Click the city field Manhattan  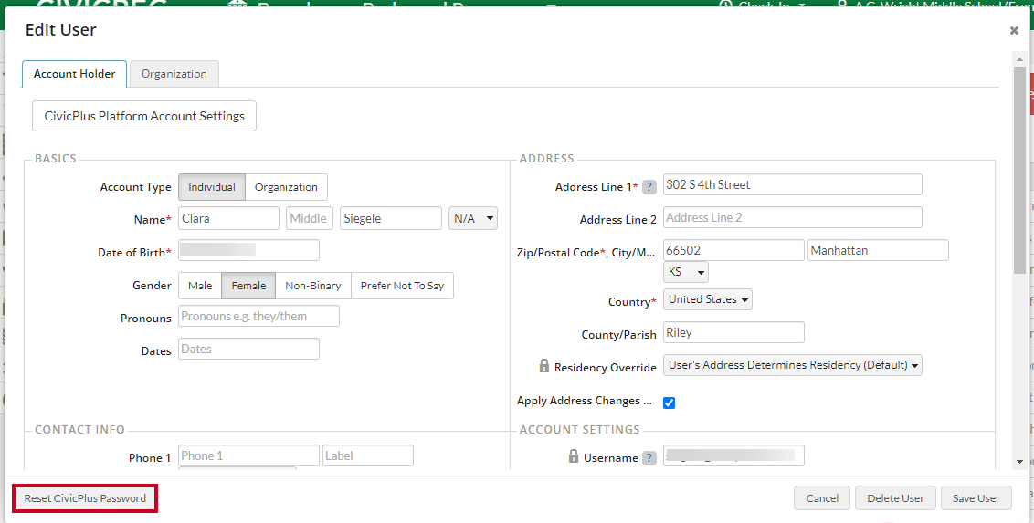(878, 250)
